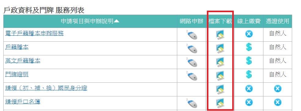Click the certificate usage X icon for 請領國民身分證
Screen dimensions: 301x111
click(x=277, y=88)
